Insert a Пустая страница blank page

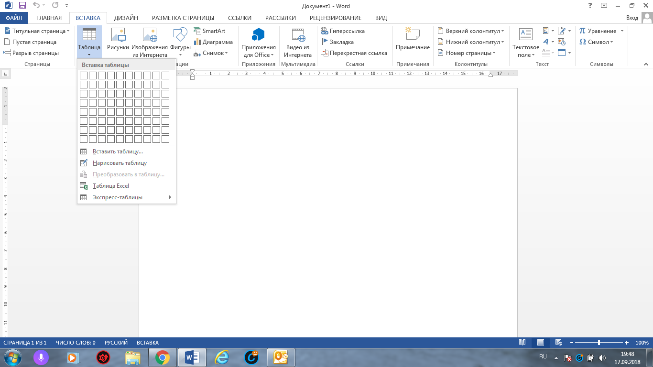(x=30, y=42)
